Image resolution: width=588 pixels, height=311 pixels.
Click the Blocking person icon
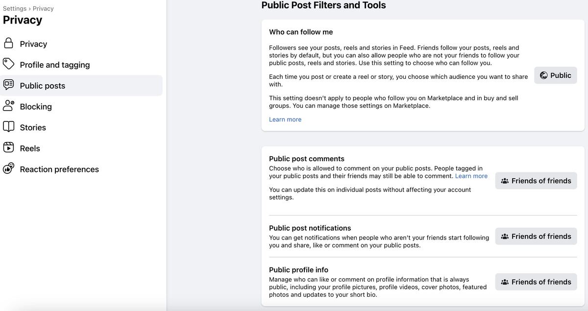click(8, 106)
